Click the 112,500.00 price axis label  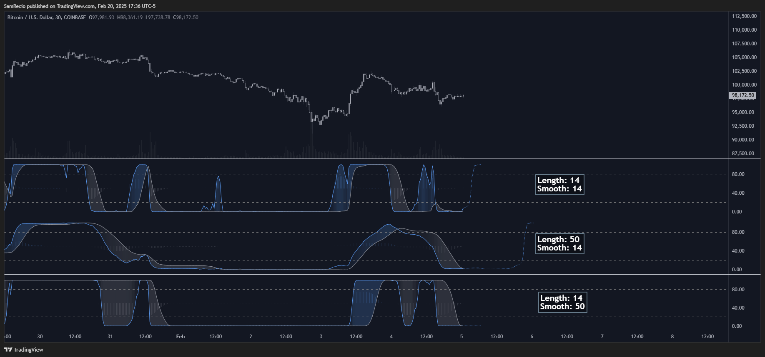(744, 16)
